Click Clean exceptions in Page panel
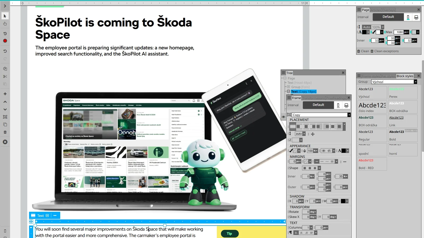The image size is (424, 238). (x=385, y=51)
